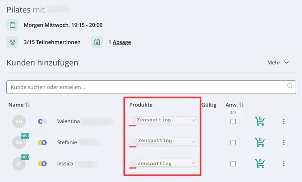This screenshot has width=302, height=182.
Task: Check attendance box for Jessica
Action: point(233,164)
